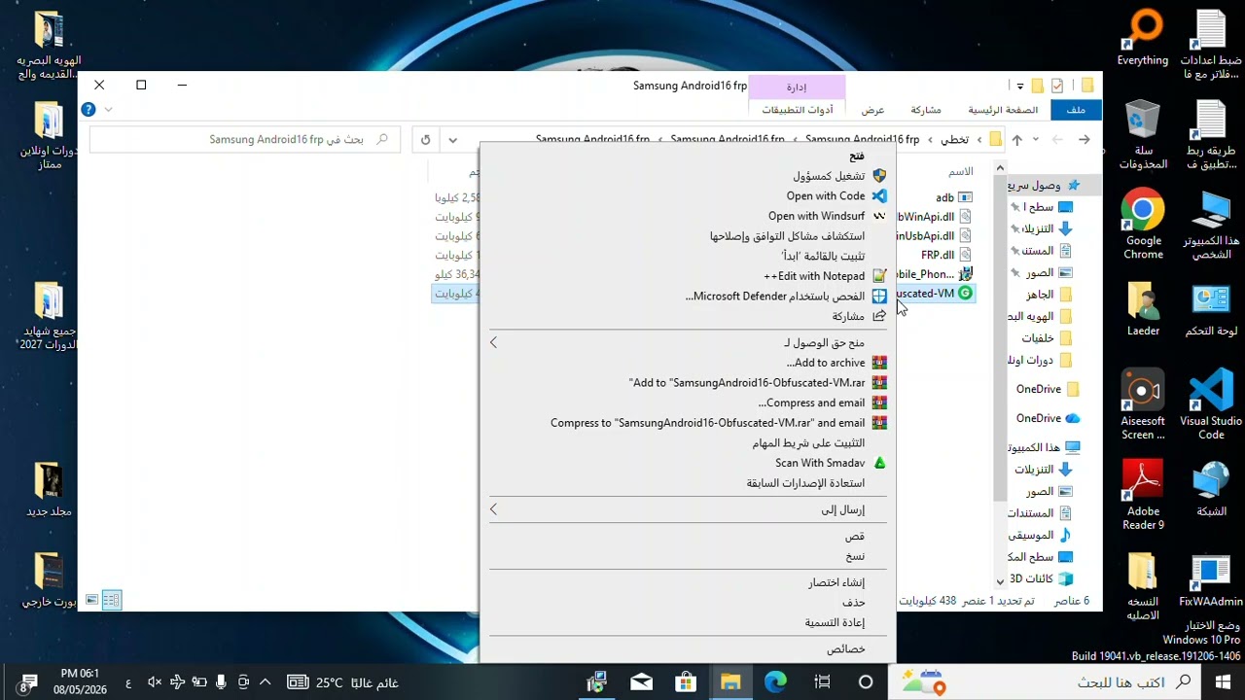Open Adobe Reader 9 desktop icon
The height and width of the screenshot is (700, 1245).
[1143, 496]
